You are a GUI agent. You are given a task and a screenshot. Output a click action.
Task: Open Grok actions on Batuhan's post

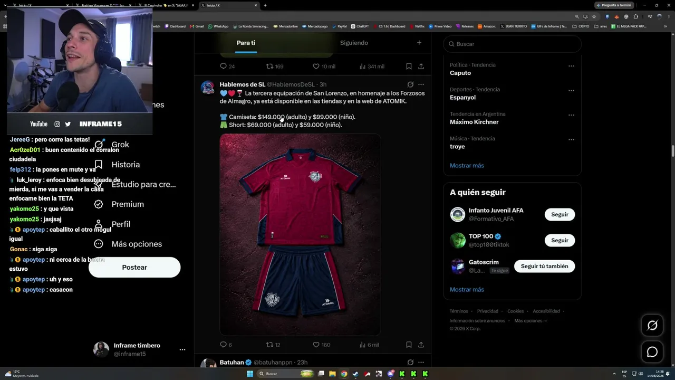click(x=410, y=363)
